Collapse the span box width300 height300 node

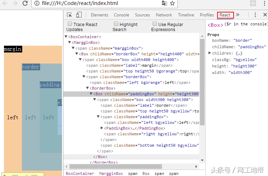95,99
